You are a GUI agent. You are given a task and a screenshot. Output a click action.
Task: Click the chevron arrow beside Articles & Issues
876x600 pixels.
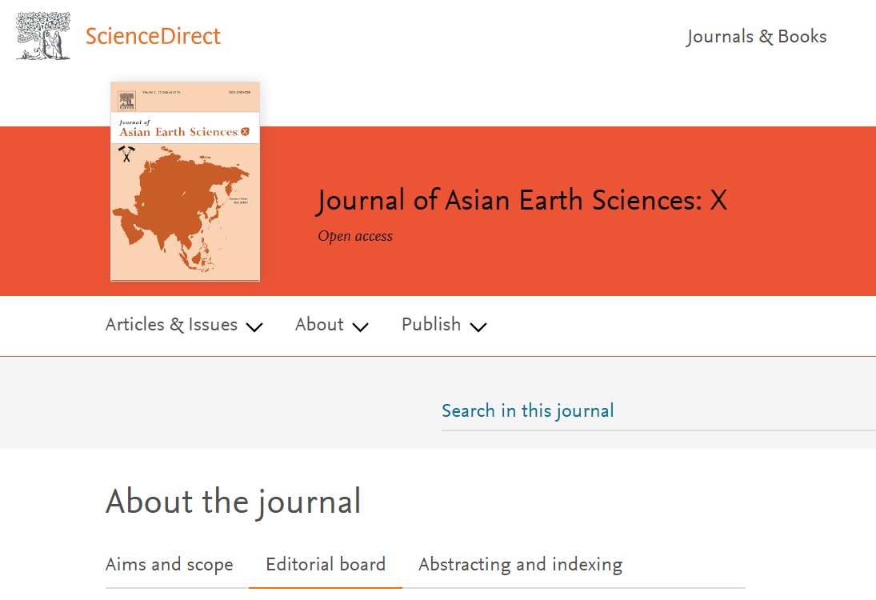click(x=254, y=327)
